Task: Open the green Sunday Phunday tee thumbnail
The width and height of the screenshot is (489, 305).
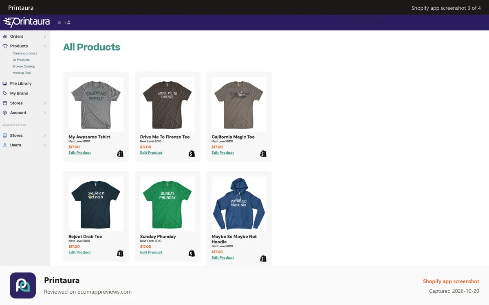Action: pos(167,204)
